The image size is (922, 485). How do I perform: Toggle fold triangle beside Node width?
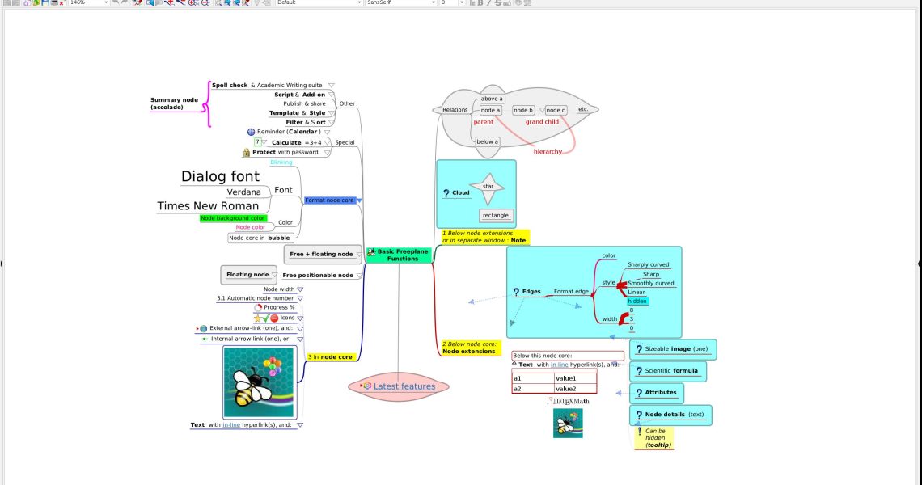300,289
